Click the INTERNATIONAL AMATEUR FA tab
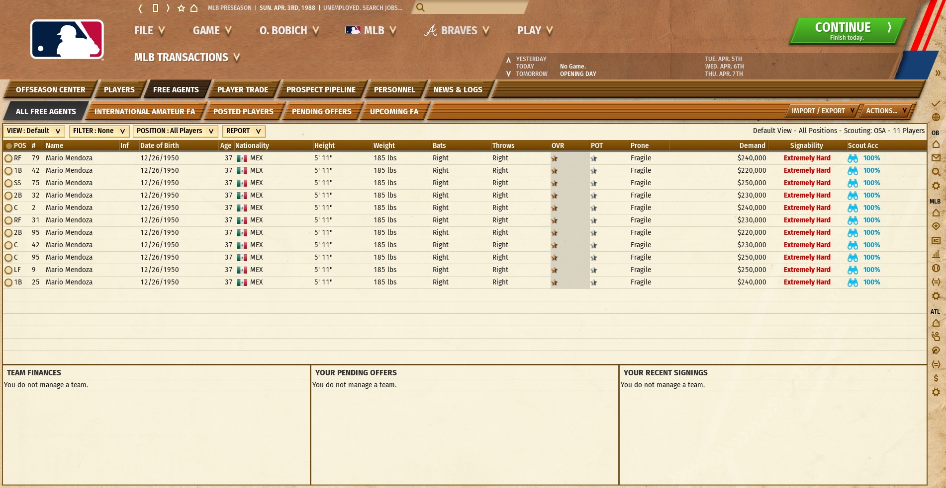The height and width of the screenshot is (488, 946). point(145,112)
